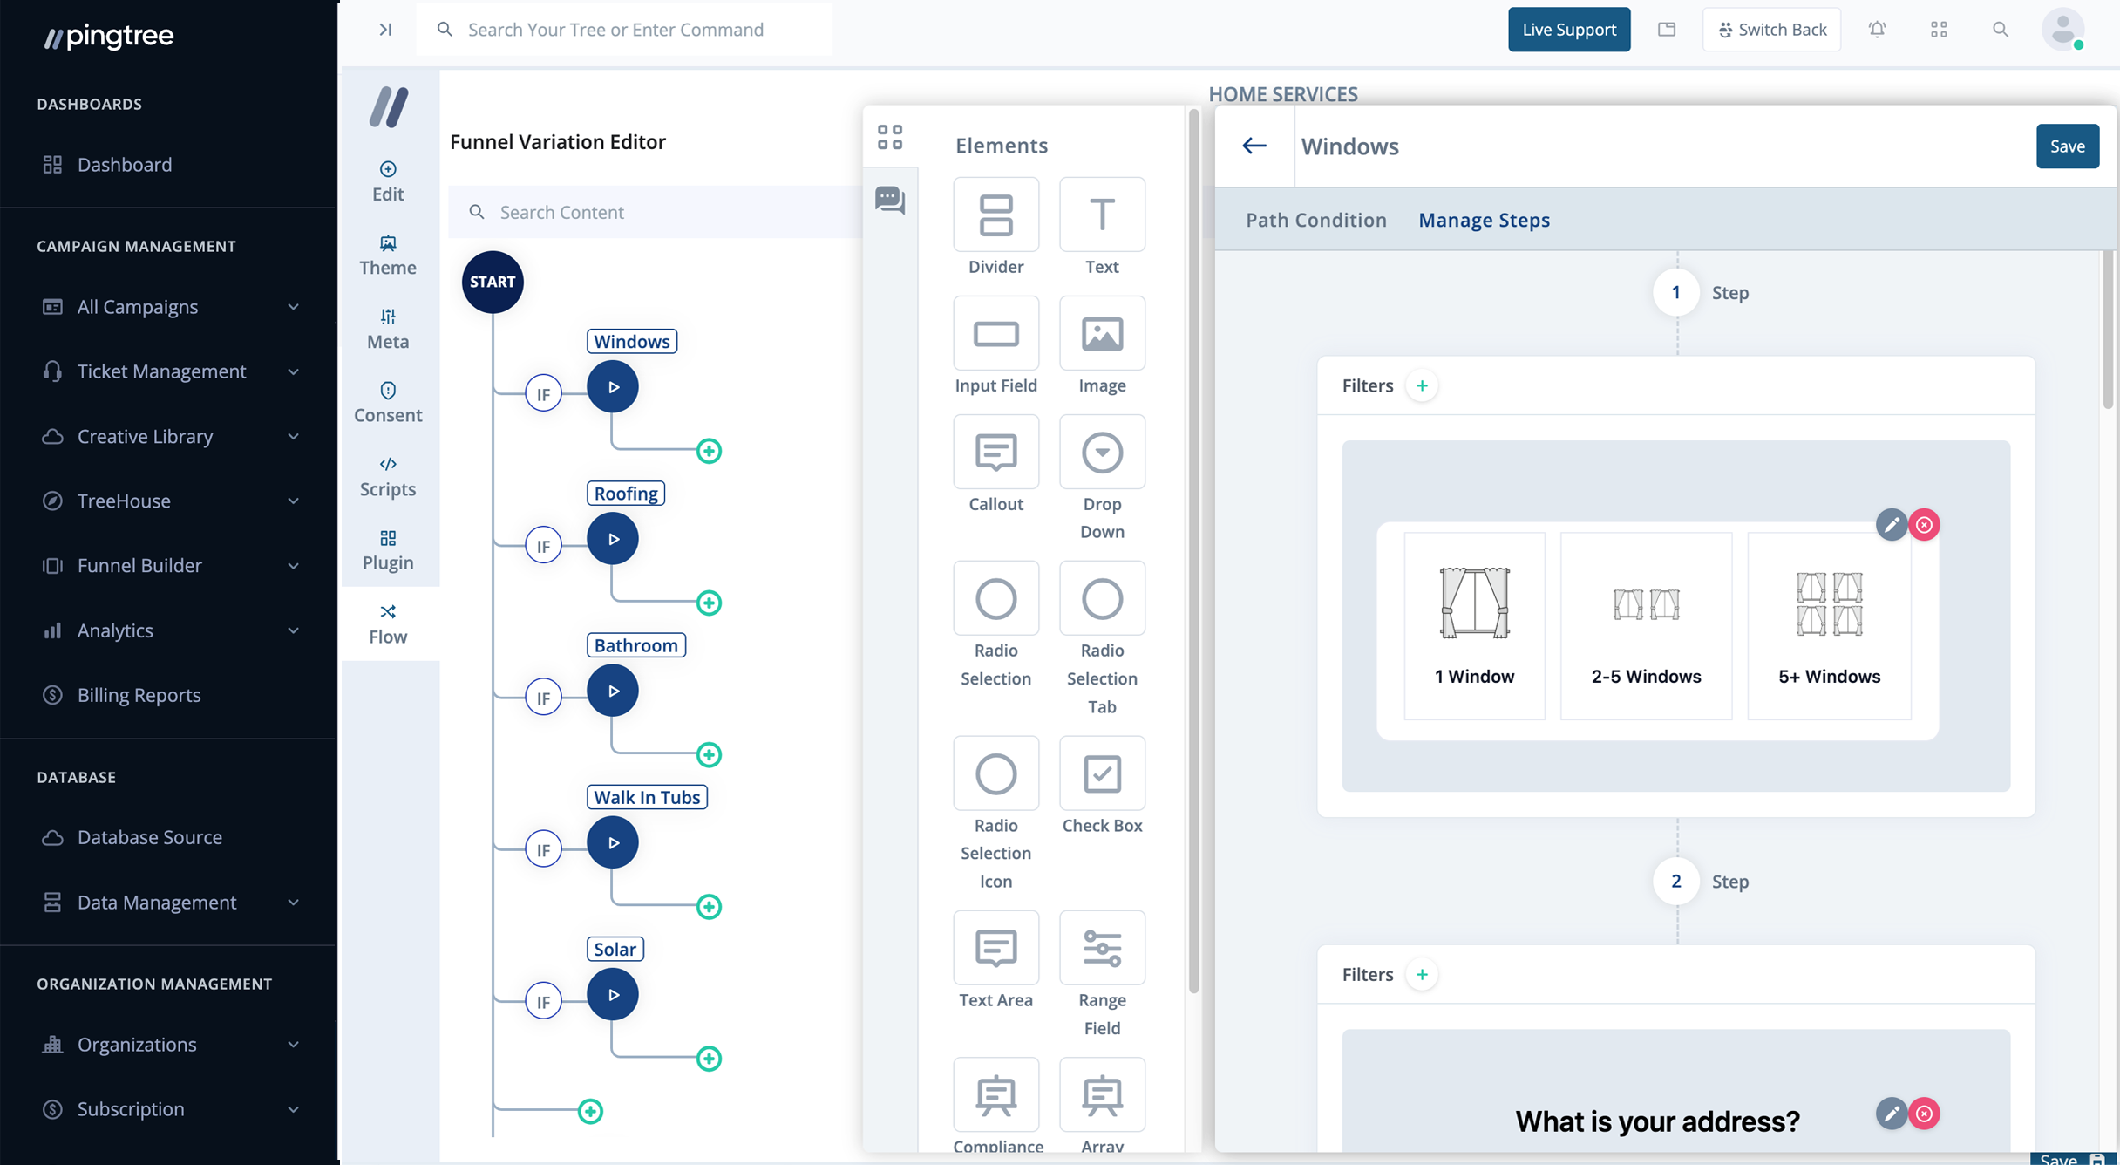The width and height of the screenshot is (2120, 1165).
Task: Add the Range Field element
Action: [1102, 949]
